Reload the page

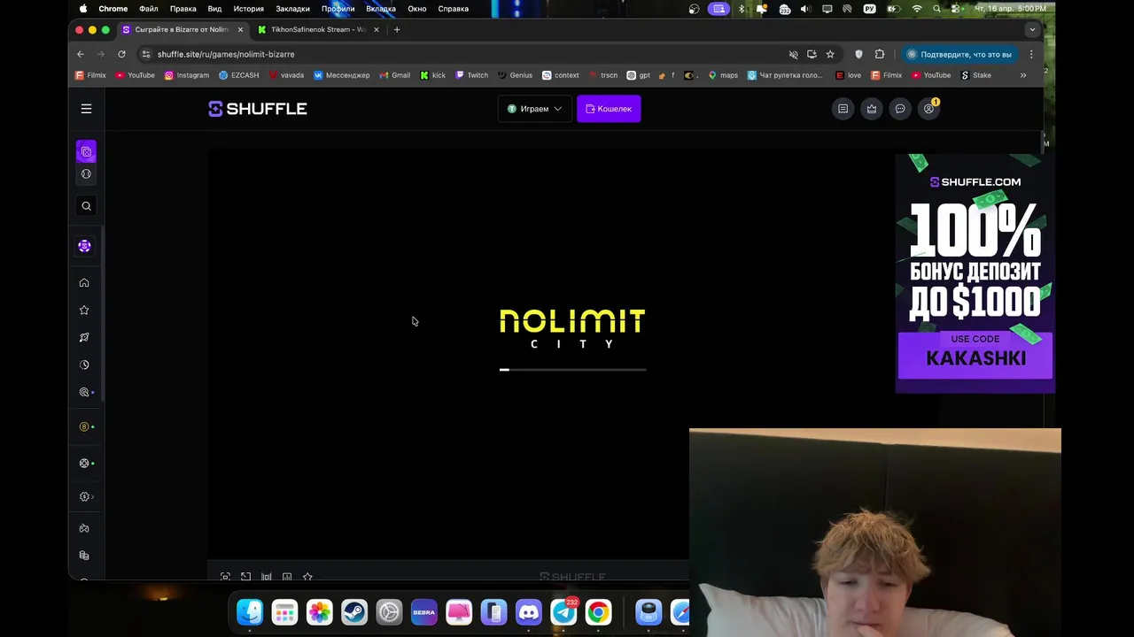(x=121, y=54)
